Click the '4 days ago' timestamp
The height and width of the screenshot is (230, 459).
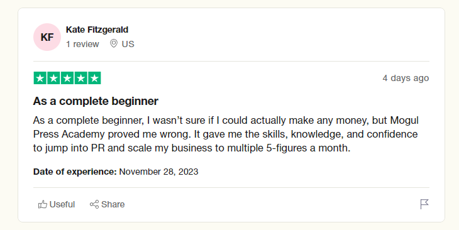[x=406, y=78]
